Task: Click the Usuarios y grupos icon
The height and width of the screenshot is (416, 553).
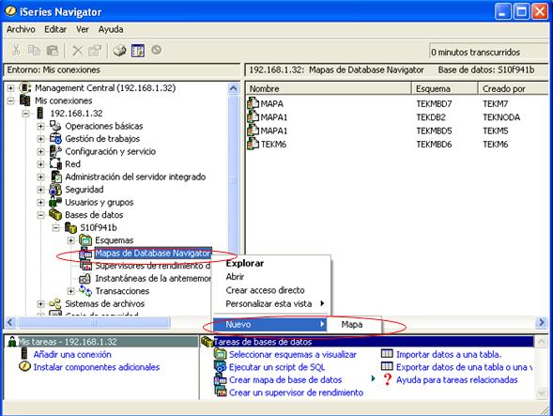Action: [x=55, y=202]
